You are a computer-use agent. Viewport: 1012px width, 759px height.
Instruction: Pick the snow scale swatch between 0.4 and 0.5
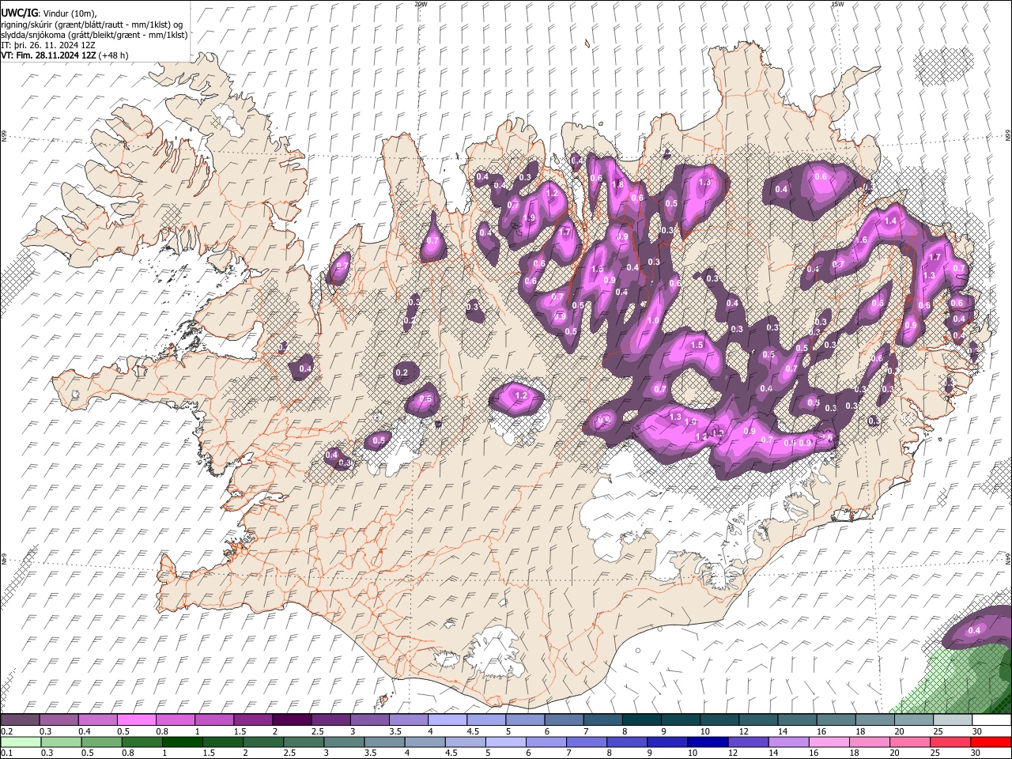[x=97, y=720]
